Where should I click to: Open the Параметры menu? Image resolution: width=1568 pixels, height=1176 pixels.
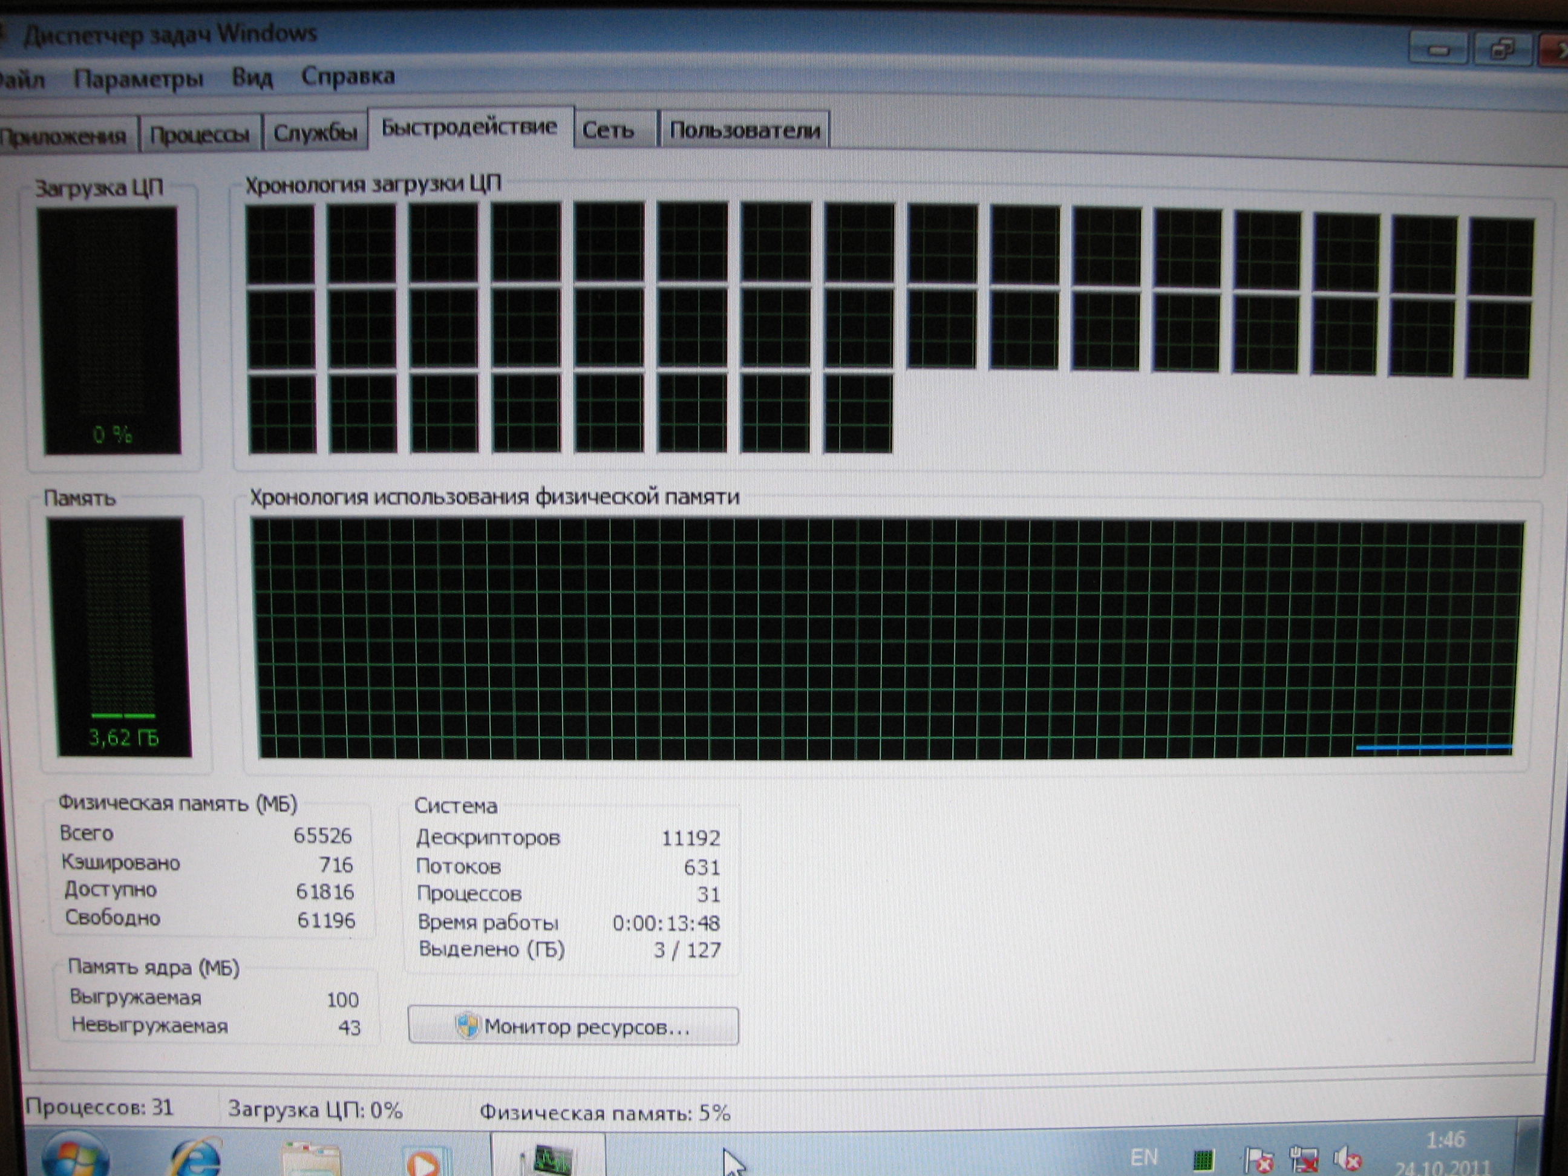138,78
